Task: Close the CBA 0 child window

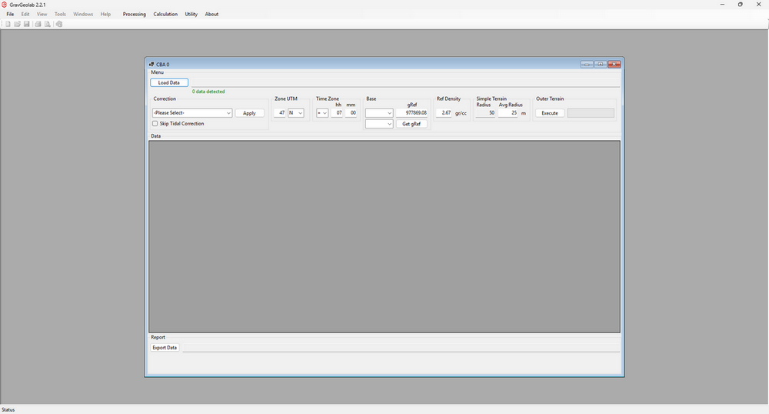Action: tap(614, 65)
